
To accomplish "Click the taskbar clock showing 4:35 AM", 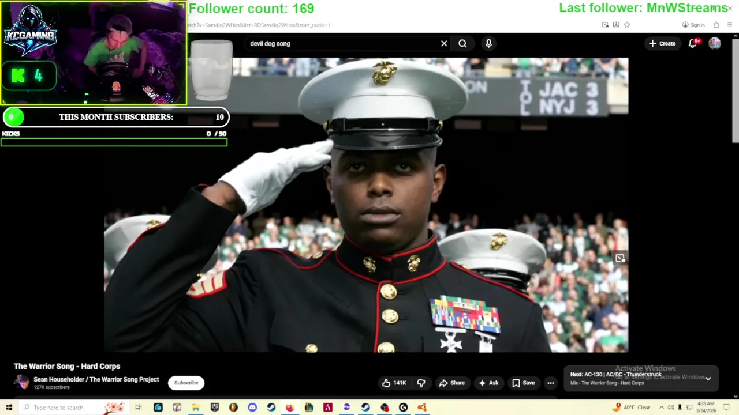I will tap(706, 407).
